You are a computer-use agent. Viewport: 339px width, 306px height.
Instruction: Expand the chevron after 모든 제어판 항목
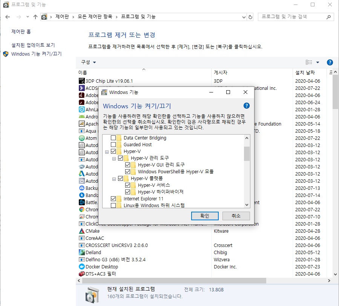[x=117, y=17]
